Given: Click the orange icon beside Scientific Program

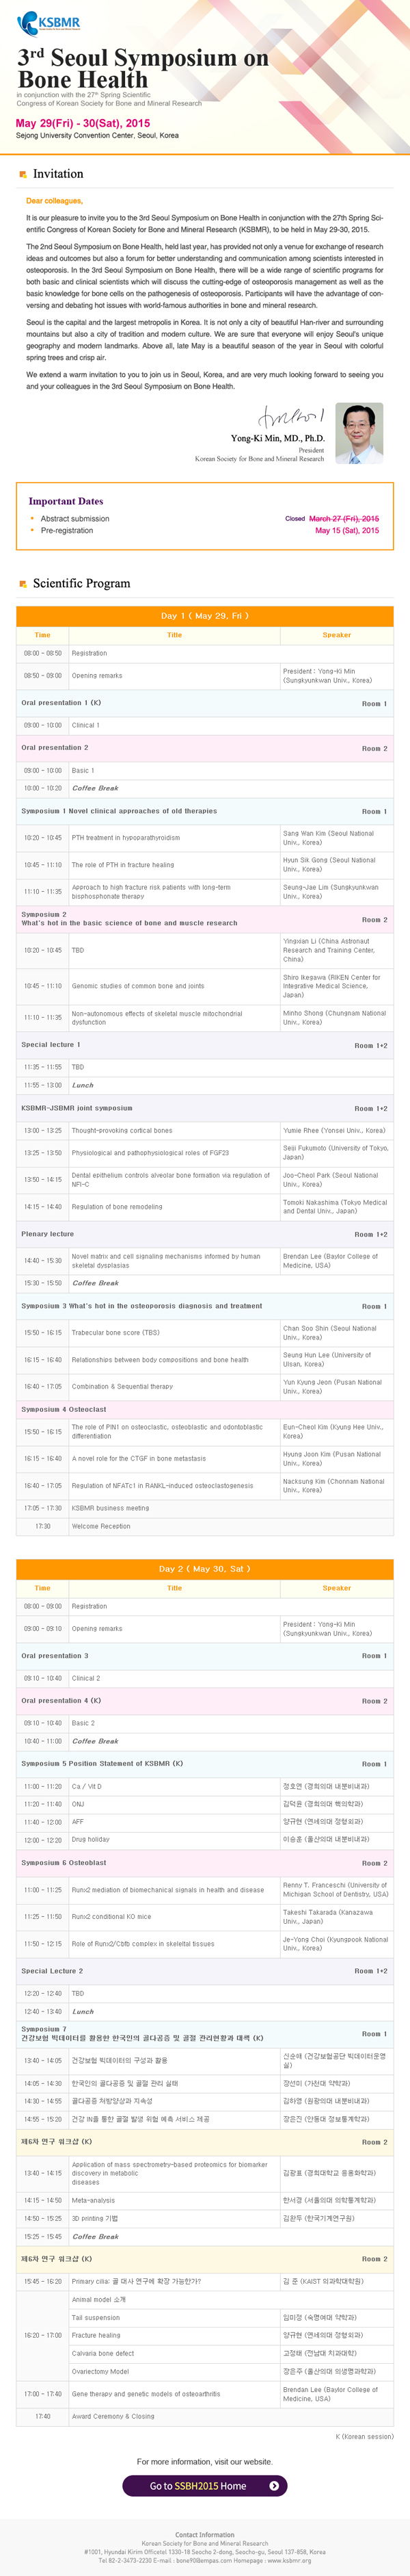Looking at the screenshot, I should [23, 584].
